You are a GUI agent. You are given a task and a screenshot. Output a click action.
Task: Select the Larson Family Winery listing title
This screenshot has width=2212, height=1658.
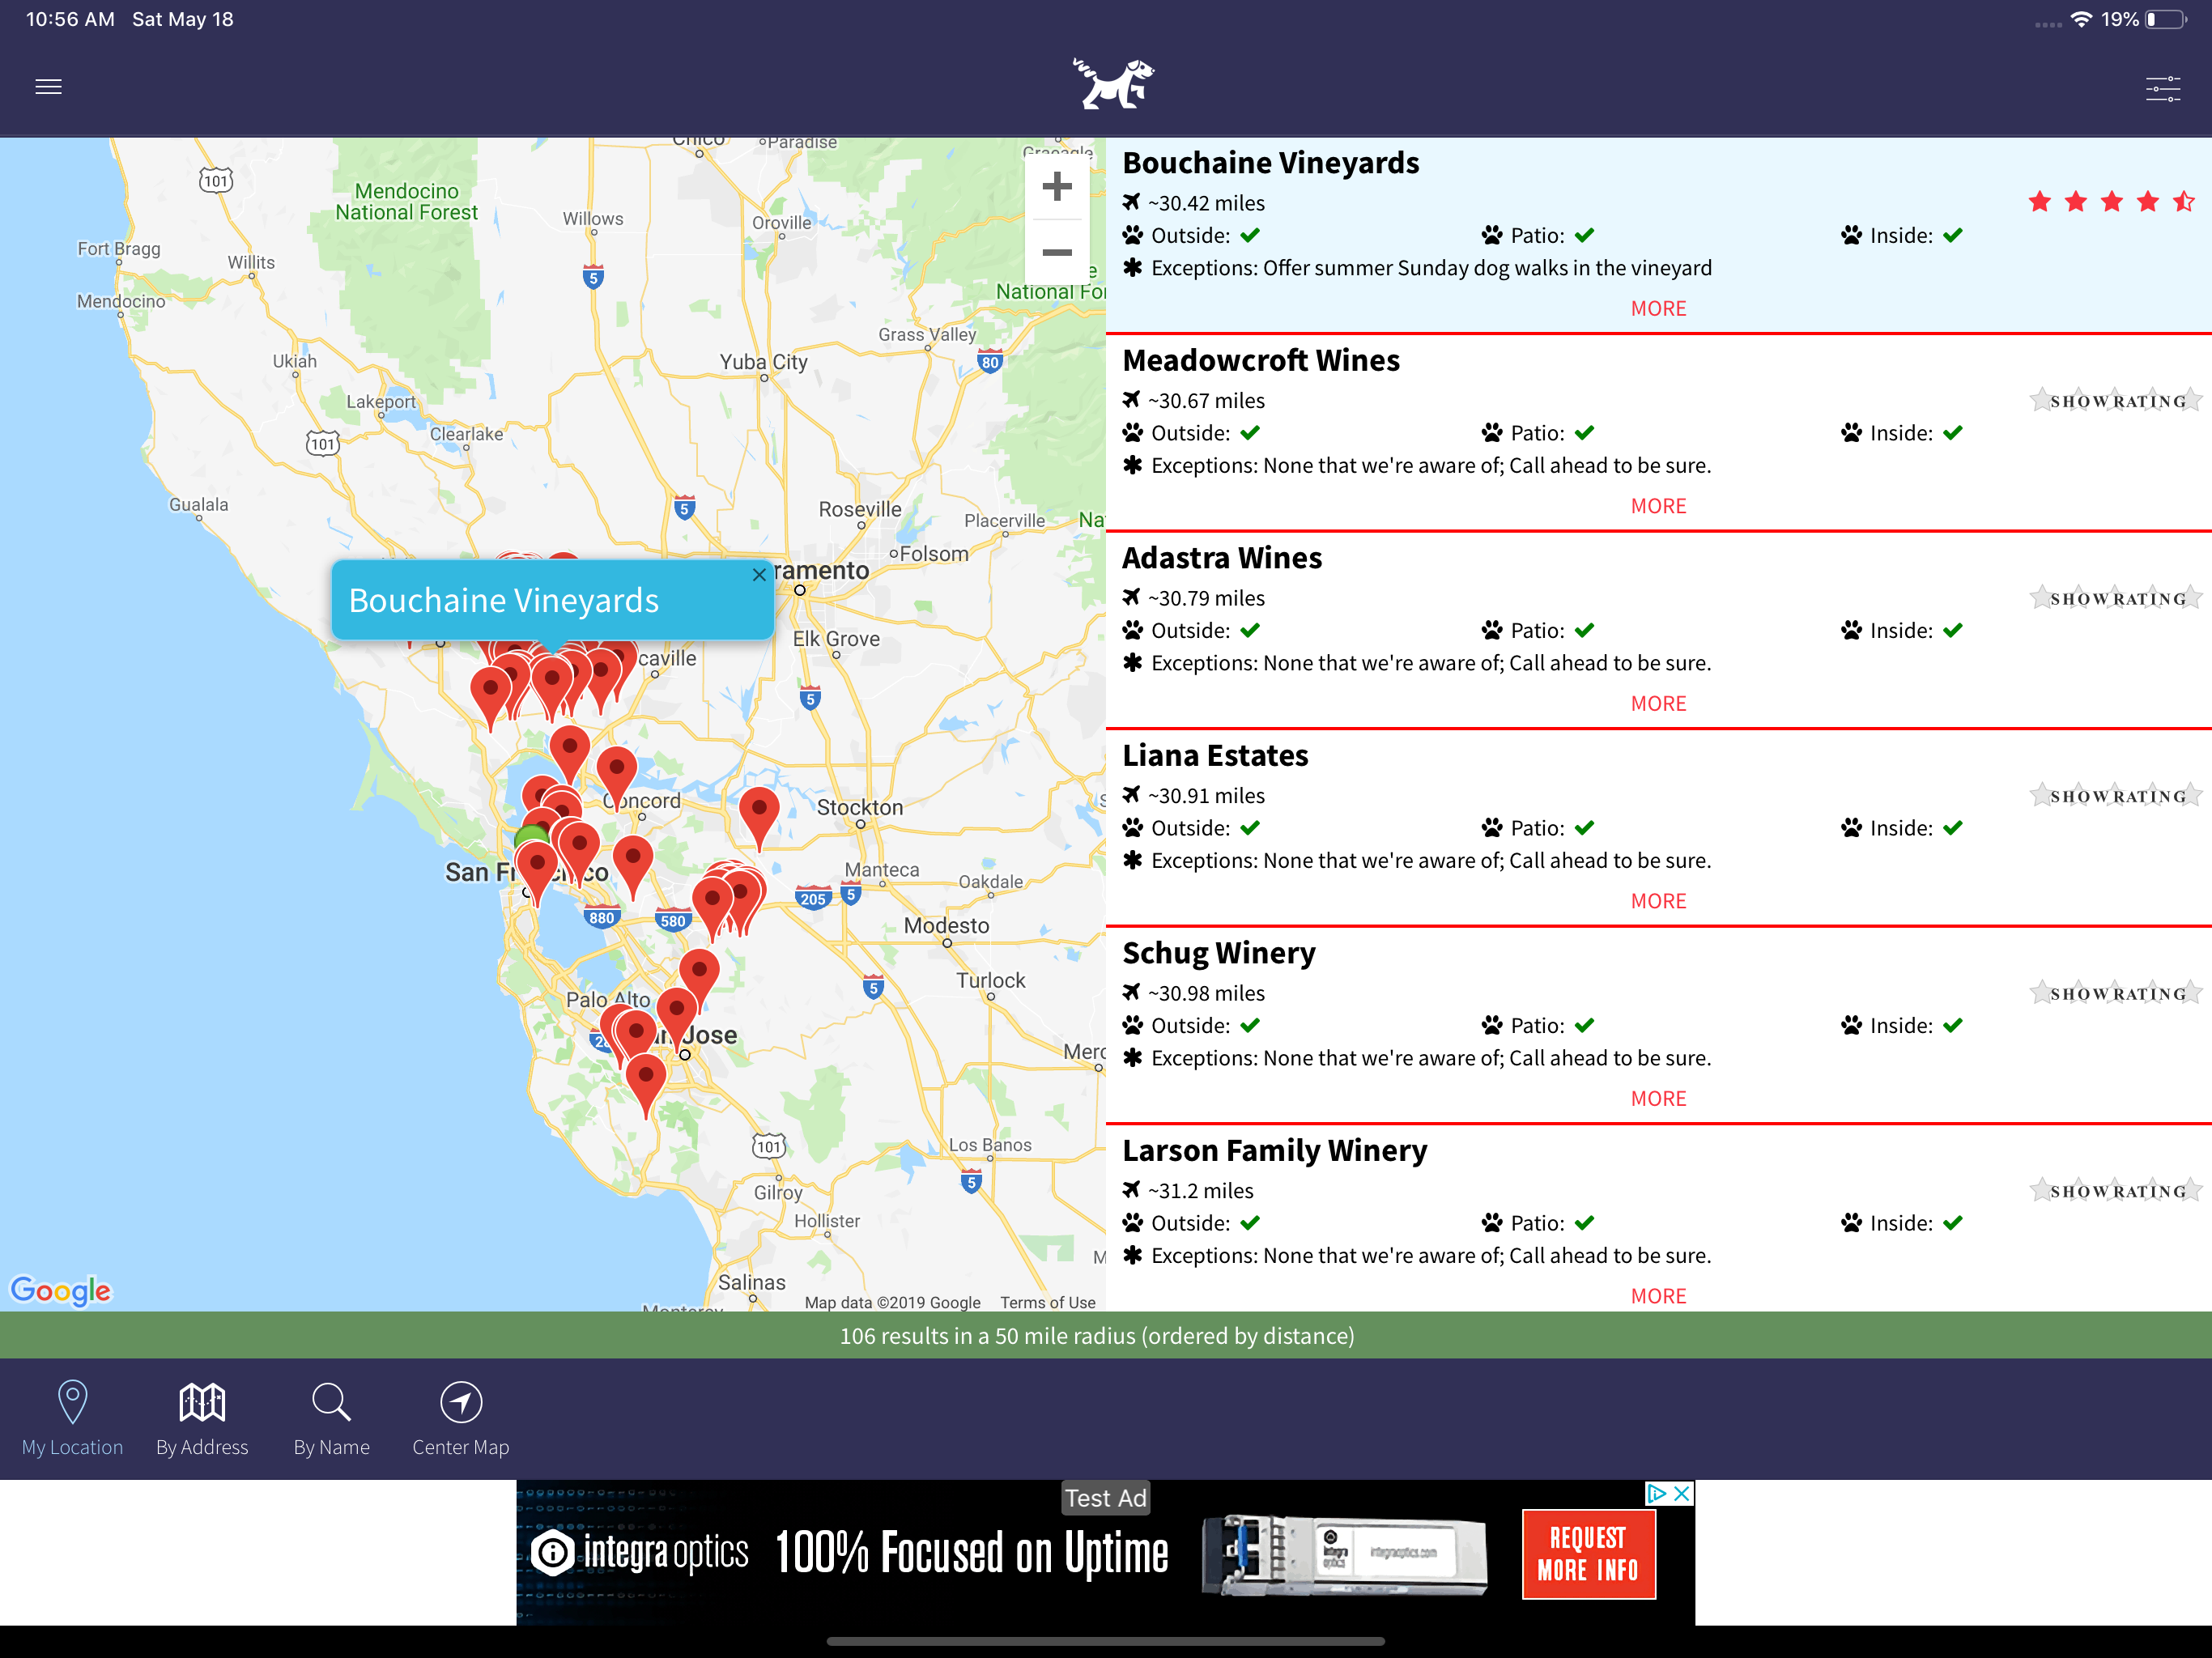(1275, 1150)
